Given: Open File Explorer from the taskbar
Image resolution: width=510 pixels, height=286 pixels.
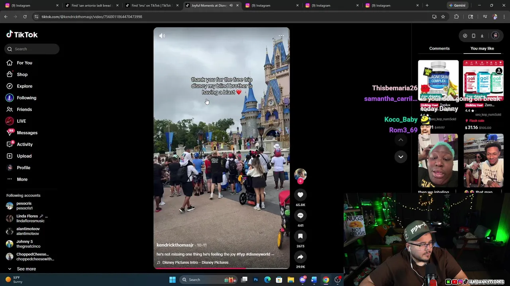Looking at the screenshot, I should click(291, 280).
